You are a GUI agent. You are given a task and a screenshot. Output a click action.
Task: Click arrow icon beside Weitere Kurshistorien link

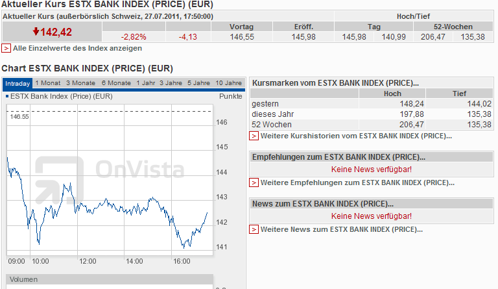click(254, 136)
